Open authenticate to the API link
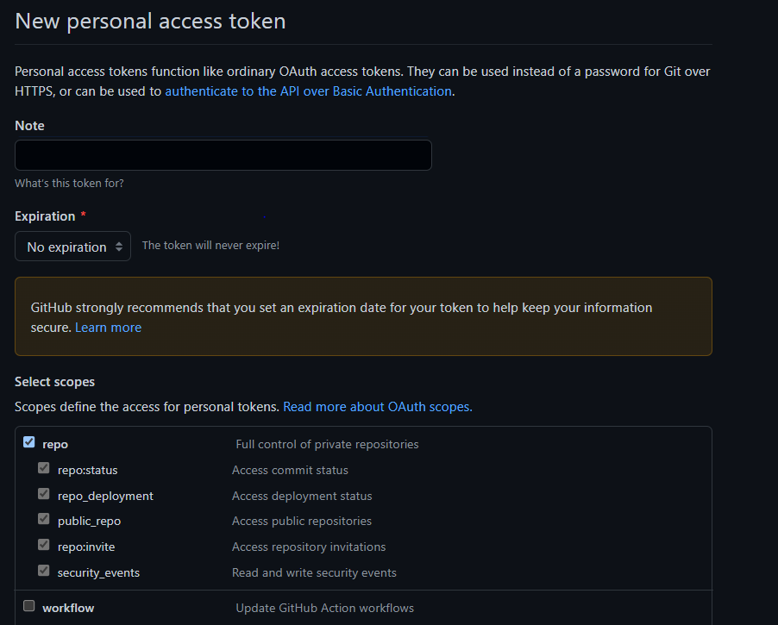Viewport: 778px width, 625px height. [x=308, y=91]
